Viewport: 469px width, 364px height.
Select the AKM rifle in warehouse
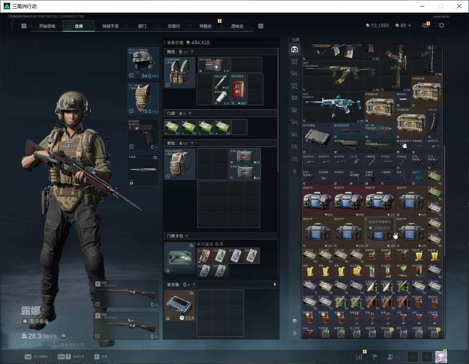coord(341,76)
